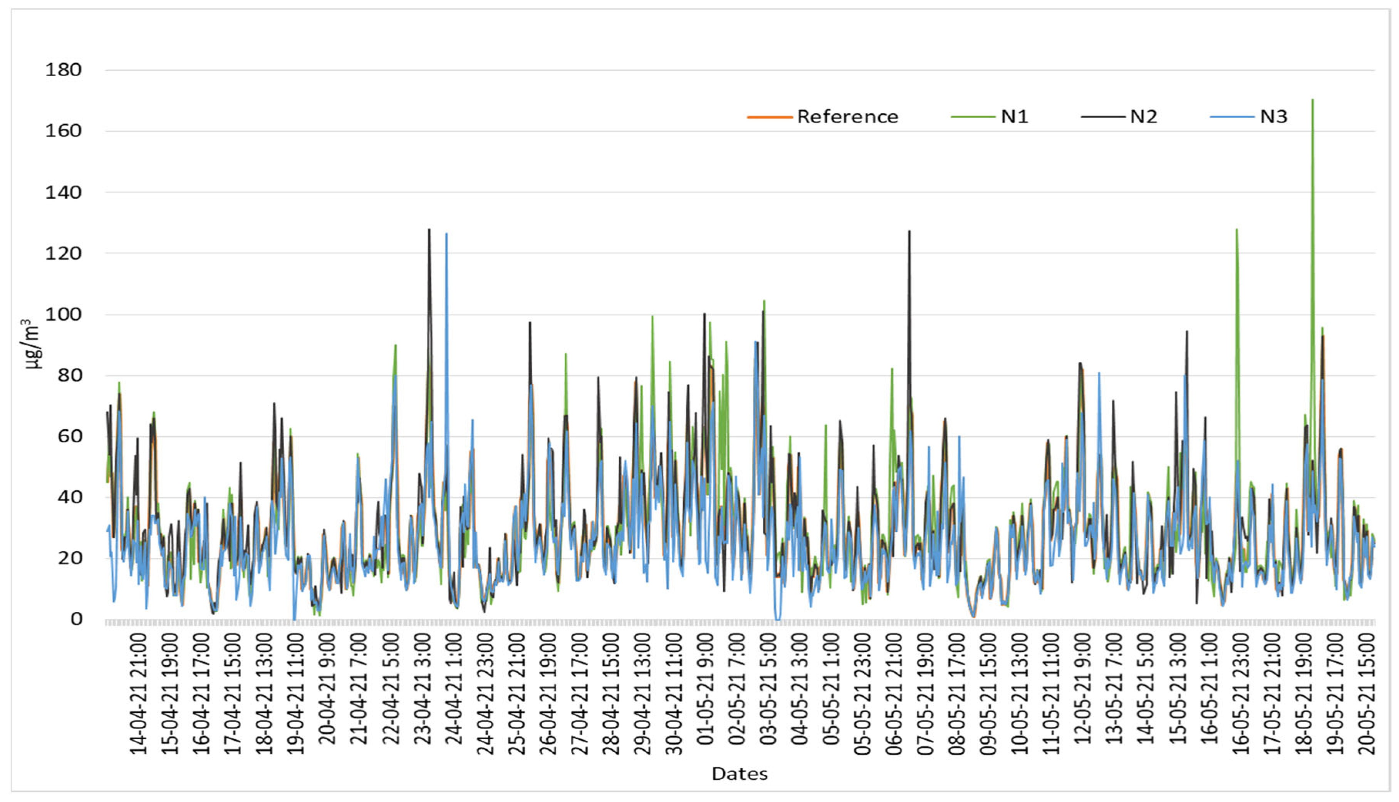Click the blue N3 legend line swatch
This screenshot has width=1399, height=802.
[1232, 117]
